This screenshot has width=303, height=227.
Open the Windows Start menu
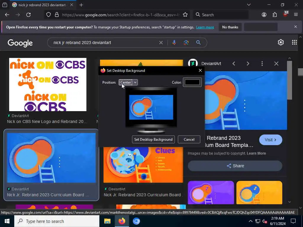pos(7,221)
